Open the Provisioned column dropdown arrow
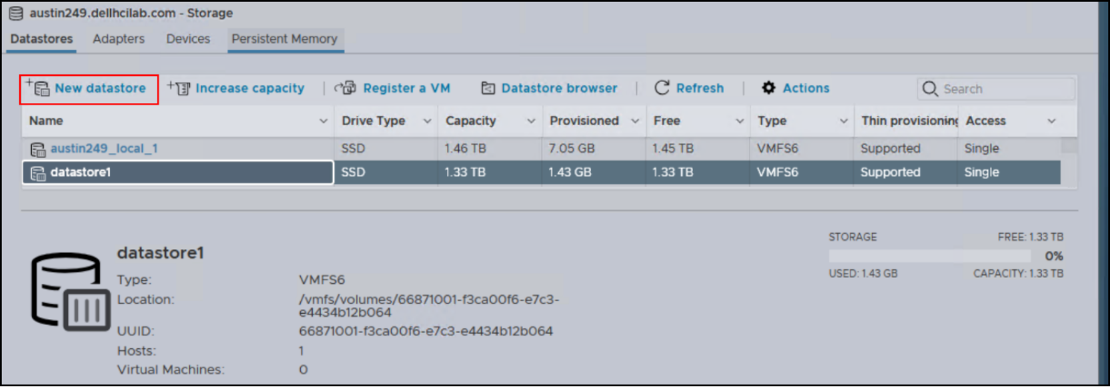1110x387 pixels. pos(635,121)
